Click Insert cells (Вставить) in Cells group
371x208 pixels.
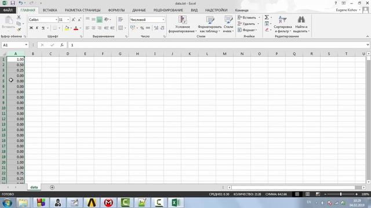(247, 17)
